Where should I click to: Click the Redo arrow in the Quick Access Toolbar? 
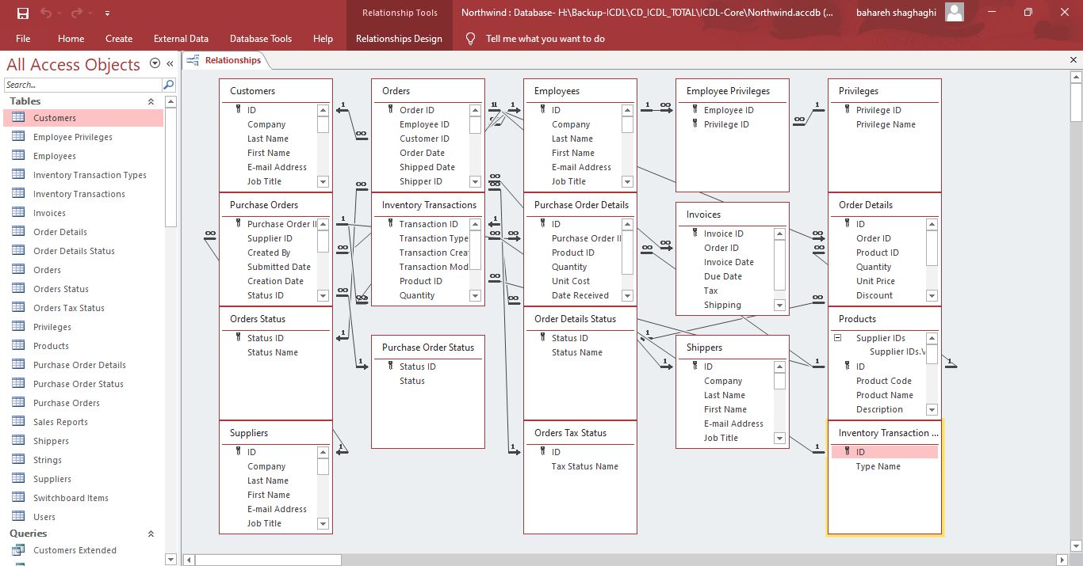tap(77, 13)
